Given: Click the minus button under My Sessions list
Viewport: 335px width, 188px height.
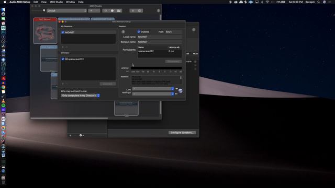Looking at the screenshot, I should [66, 47].
